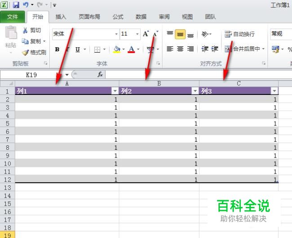Switch to the 审阅 (Review) tab

164,17
